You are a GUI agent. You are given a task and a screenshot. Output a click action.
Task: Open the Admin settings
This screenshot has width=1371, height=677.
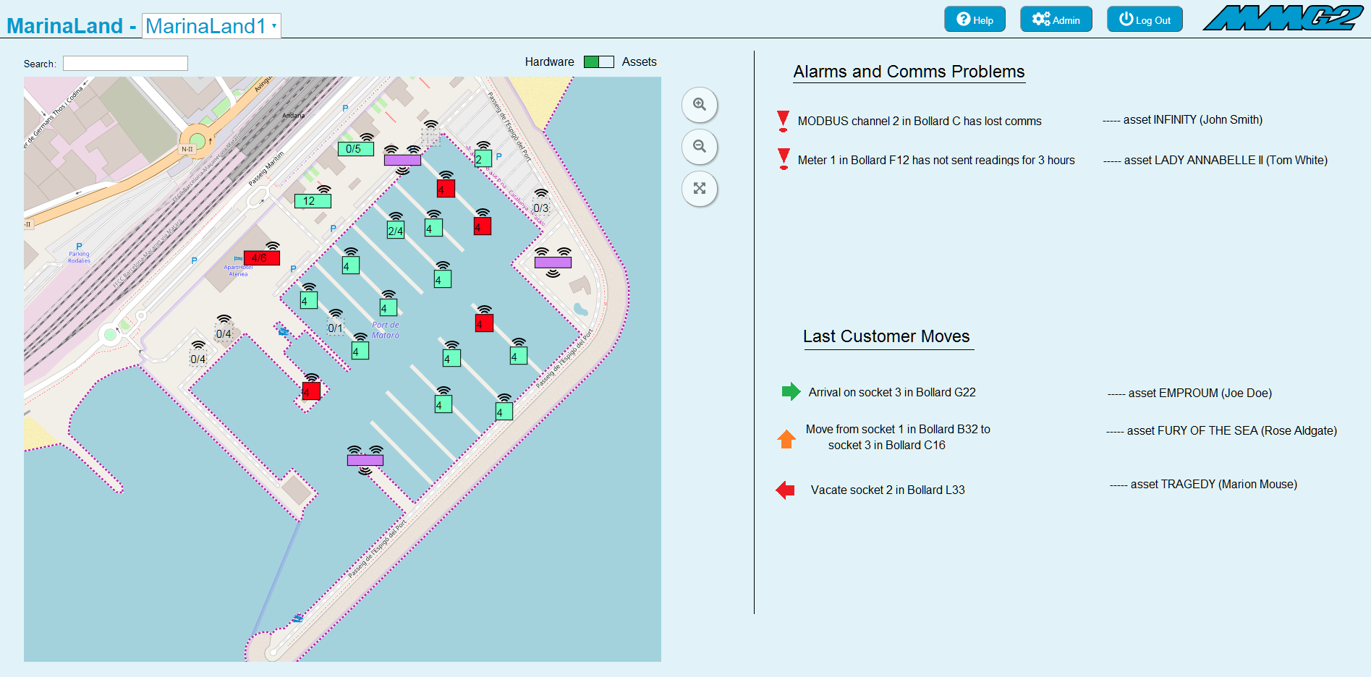tap(1056, 19)
